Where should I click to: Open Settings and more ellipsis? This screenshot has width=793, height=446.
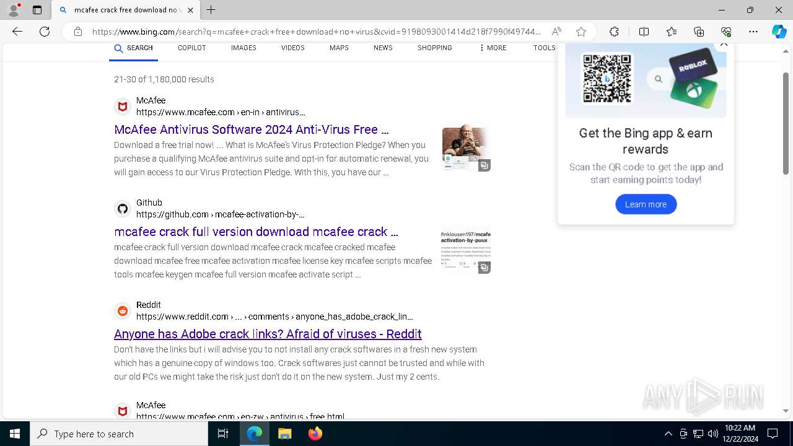tap(753, 32)
